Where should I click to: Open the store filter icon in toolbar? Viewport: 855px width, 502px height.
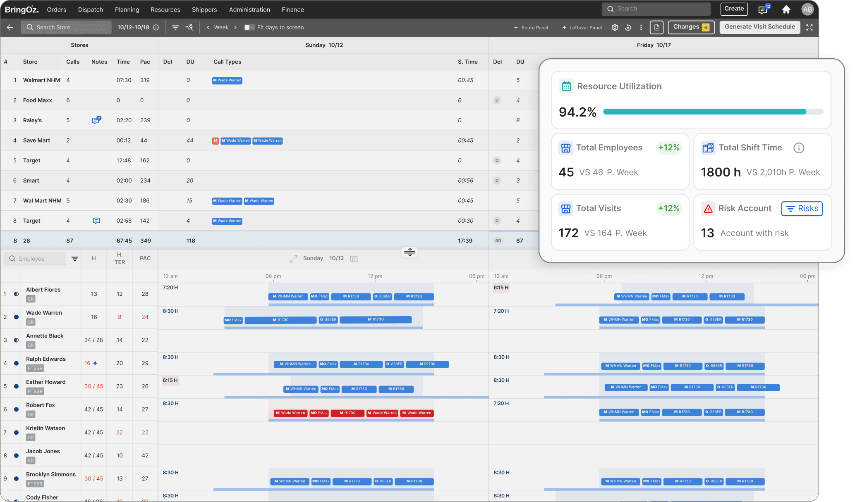pyautogui.click(x=175, y=27)
